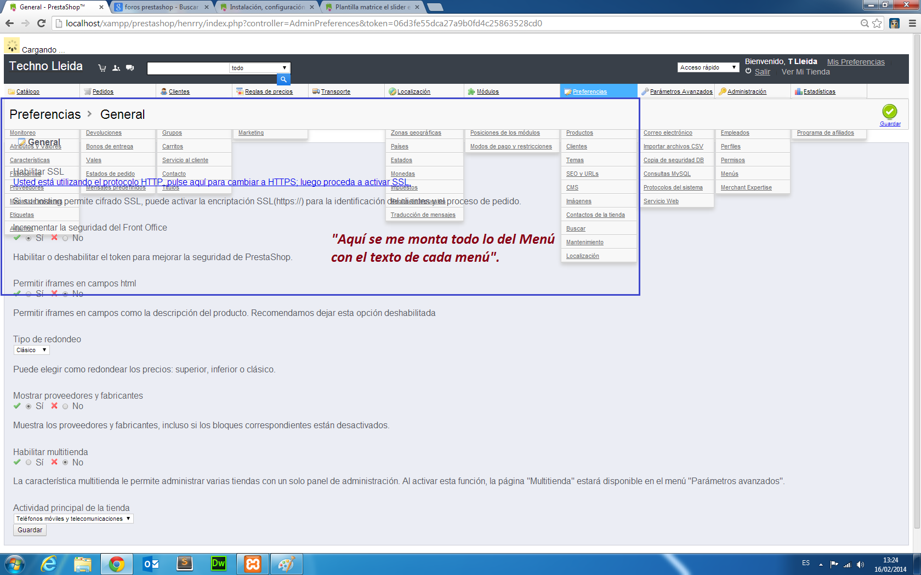Open the Acceso rápido dropdown
Viewport: 921px width, 575px height.
click(x=708, y=67)
